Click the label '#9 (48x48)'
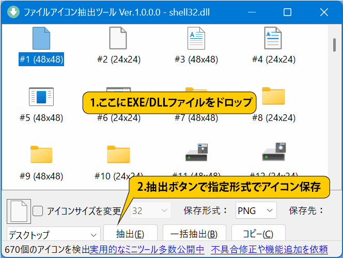The width and height of the screenshot is (343, 258). (x=41, y=176)
